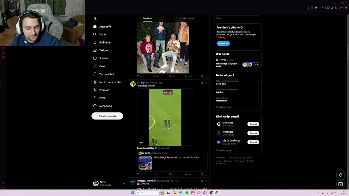Image resolution: width=349 pixels, height=196 pixels.
Task: Click browser heart favorites icon
Action: [x=323, y=8]
